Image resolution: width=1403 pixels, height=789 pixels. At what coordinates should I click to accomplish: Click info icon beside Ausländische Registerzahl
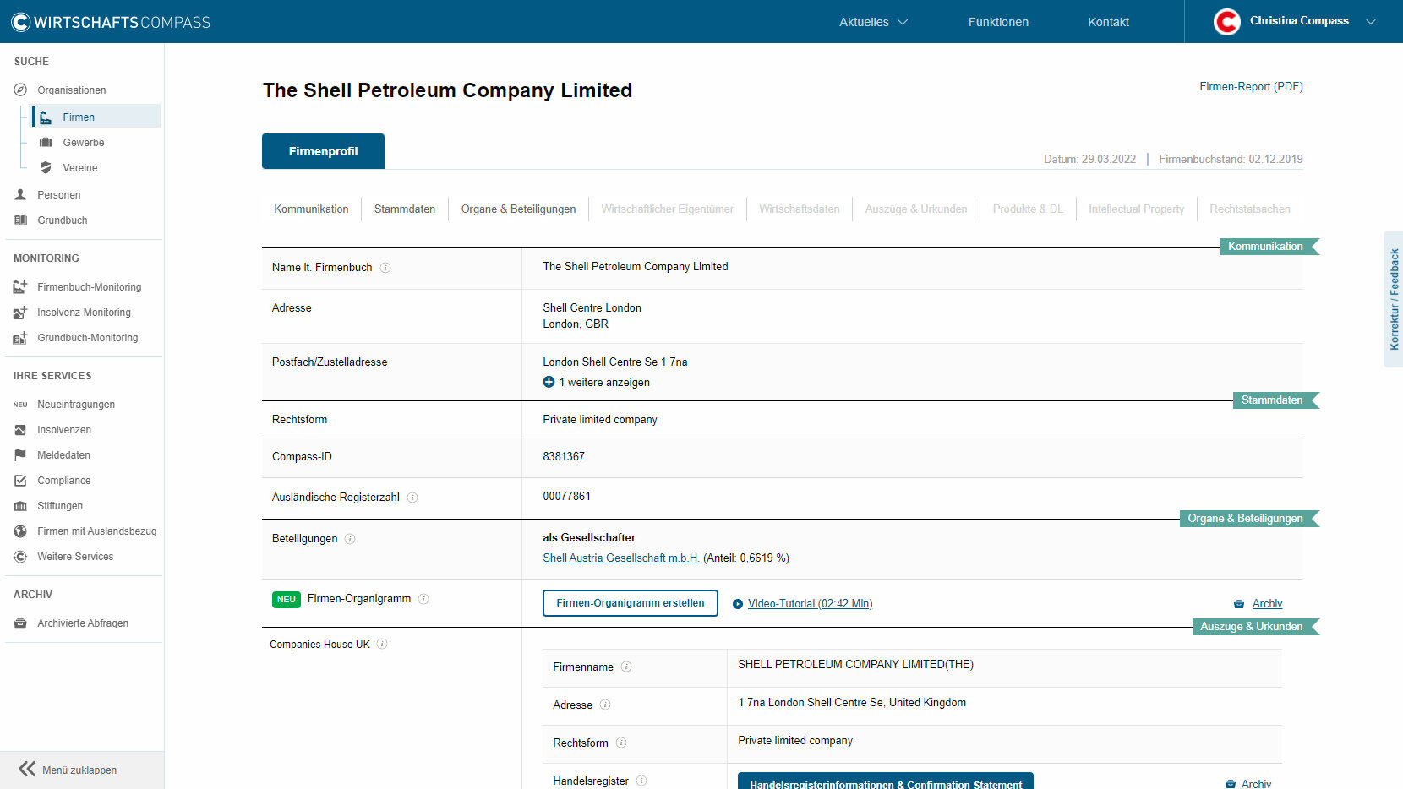412,498
